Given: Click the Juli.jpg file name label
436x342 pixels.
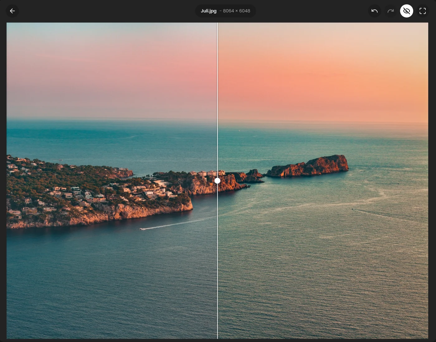Looking at the screenshot, I should tap(209, 11).
